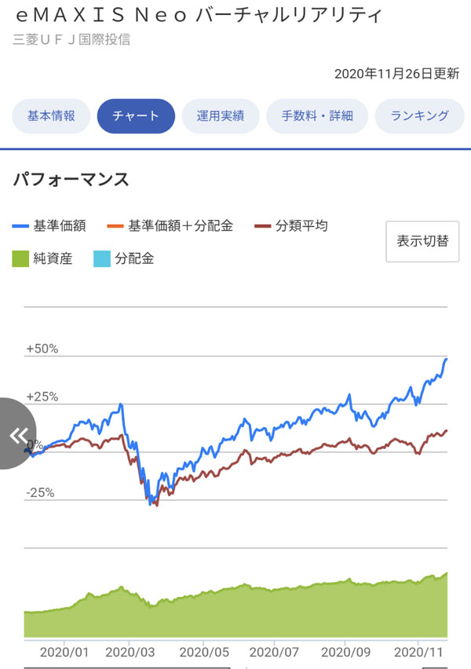This screenshot has width=471, height=669.
Task: Click the 2020/09 marker on time axis
Action: click(x=345, y=651)
